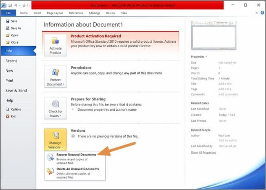Viewport: 266px width, 190px height.
Task: Minimize the Word window
Action: [x=233, y=5]
